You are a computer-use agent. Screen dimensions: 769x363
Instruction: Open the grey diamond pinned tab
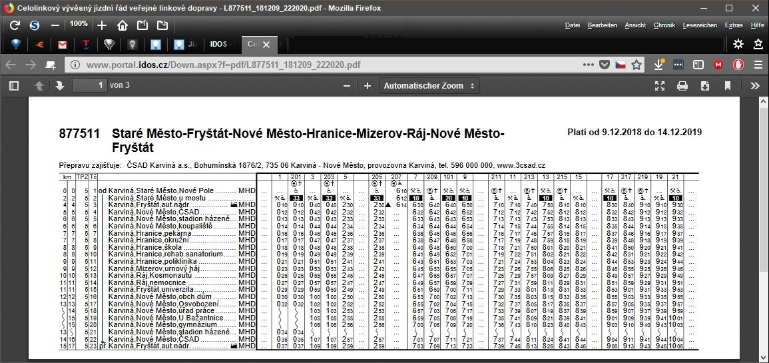109,45
